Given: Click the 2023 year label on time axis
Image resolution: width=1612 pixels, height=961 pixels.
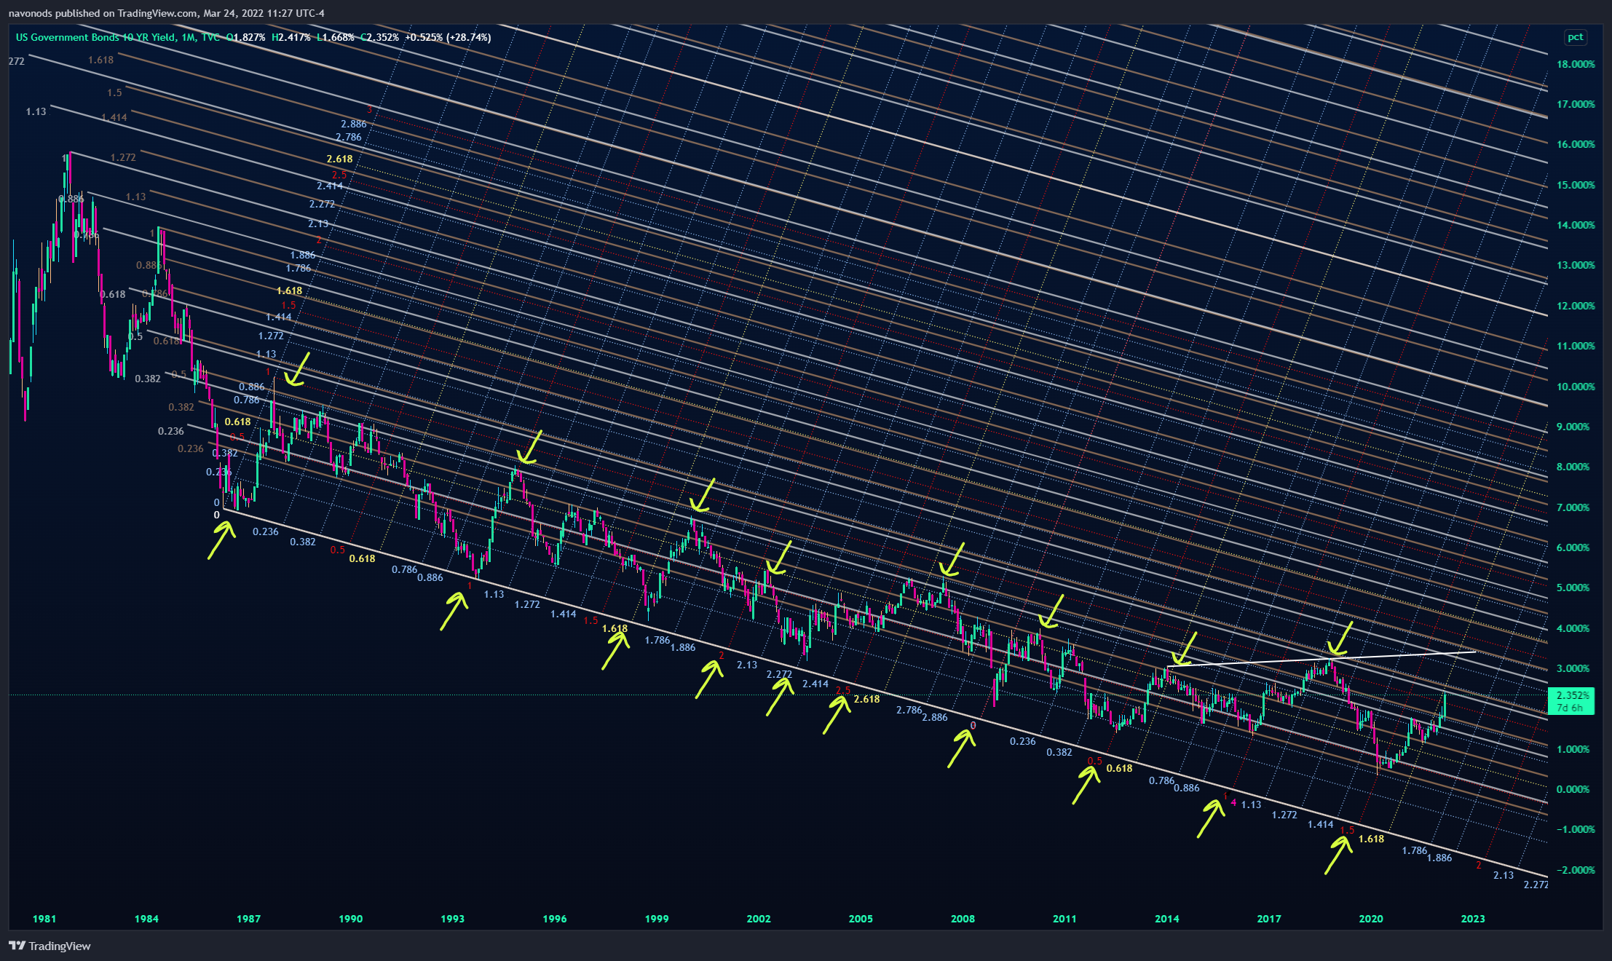Looking at the screenshot, I should pyautogui.click(x=1473, y=919).
